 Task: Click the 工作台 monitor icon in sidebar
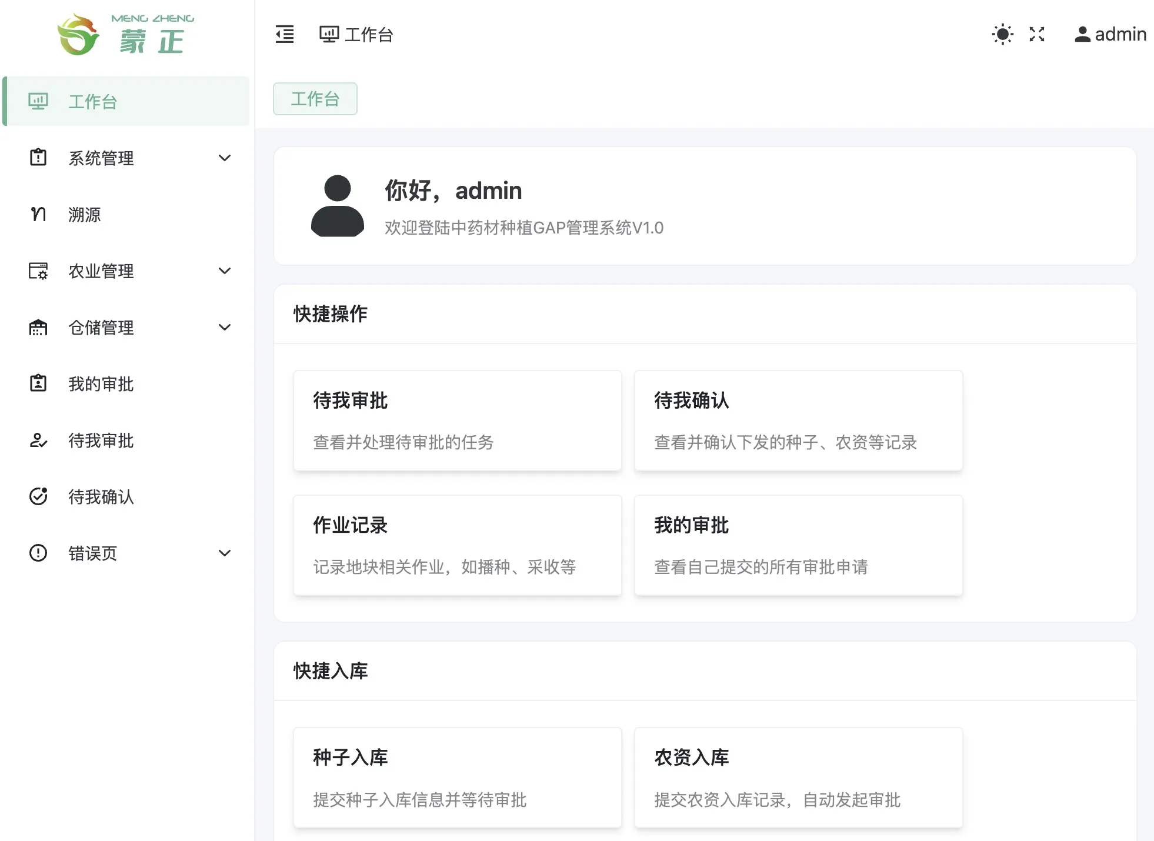38,101
